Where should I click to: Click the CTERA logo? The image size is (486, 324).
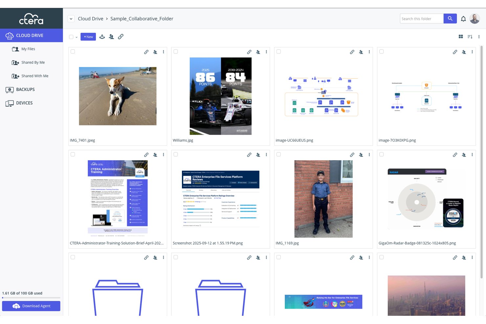click(31, 19)
